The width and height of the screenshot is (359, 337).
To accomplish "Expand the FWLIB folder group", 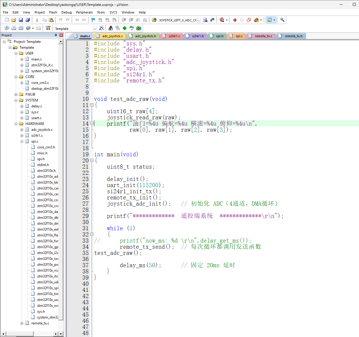I will tap(16, 94).
